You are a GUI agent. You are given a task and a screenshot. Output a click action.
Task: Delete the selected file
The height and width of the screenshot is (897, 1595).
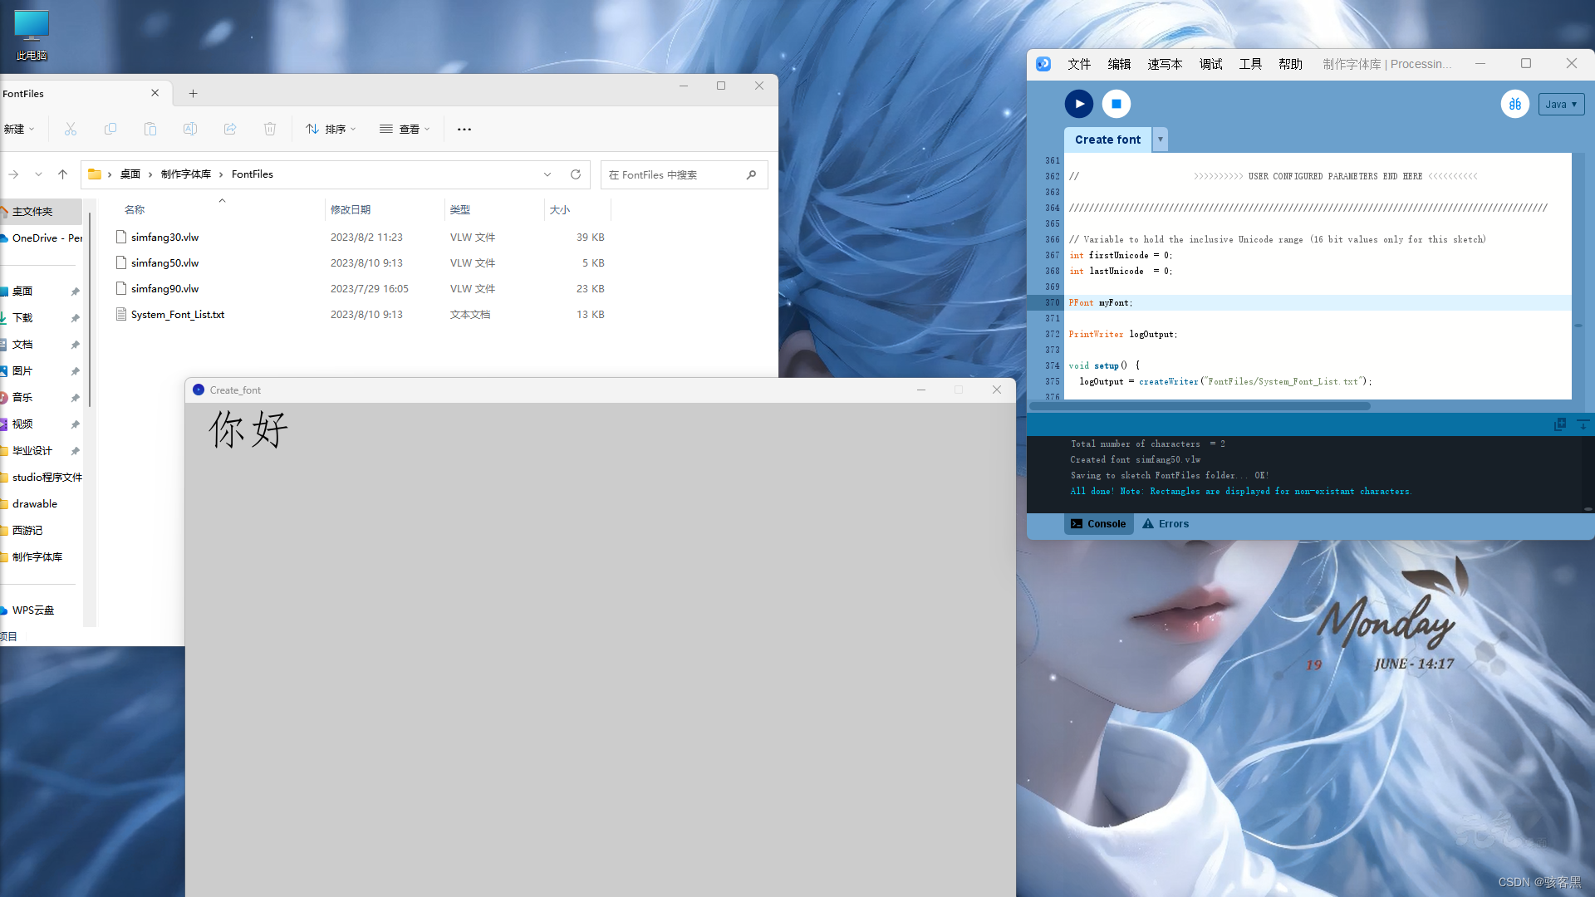pyautogui.click(x=269, y=129)
